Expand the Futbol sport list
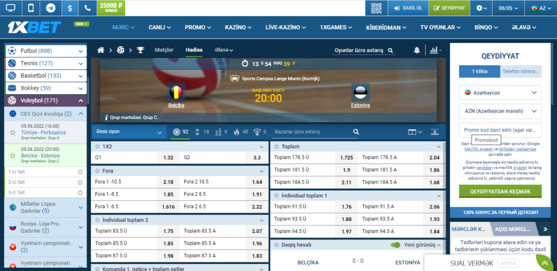This screenshot has height=271, width=557. pos(81,51)
